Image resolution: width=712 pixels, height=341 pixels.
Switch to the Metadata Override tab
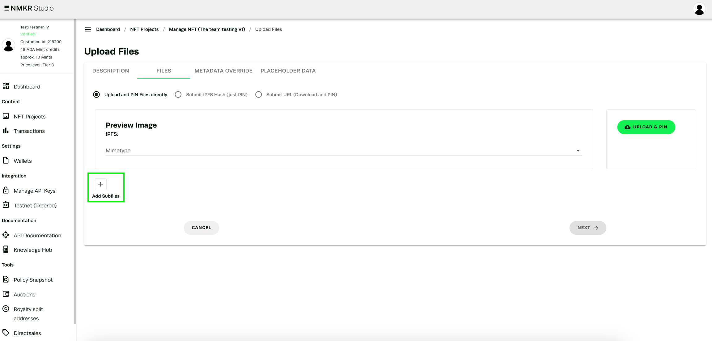click(223, 71)
